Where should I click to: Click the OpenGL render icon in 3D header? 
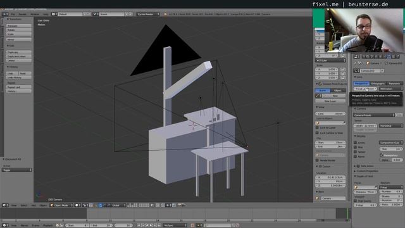[x=179, y=205]
